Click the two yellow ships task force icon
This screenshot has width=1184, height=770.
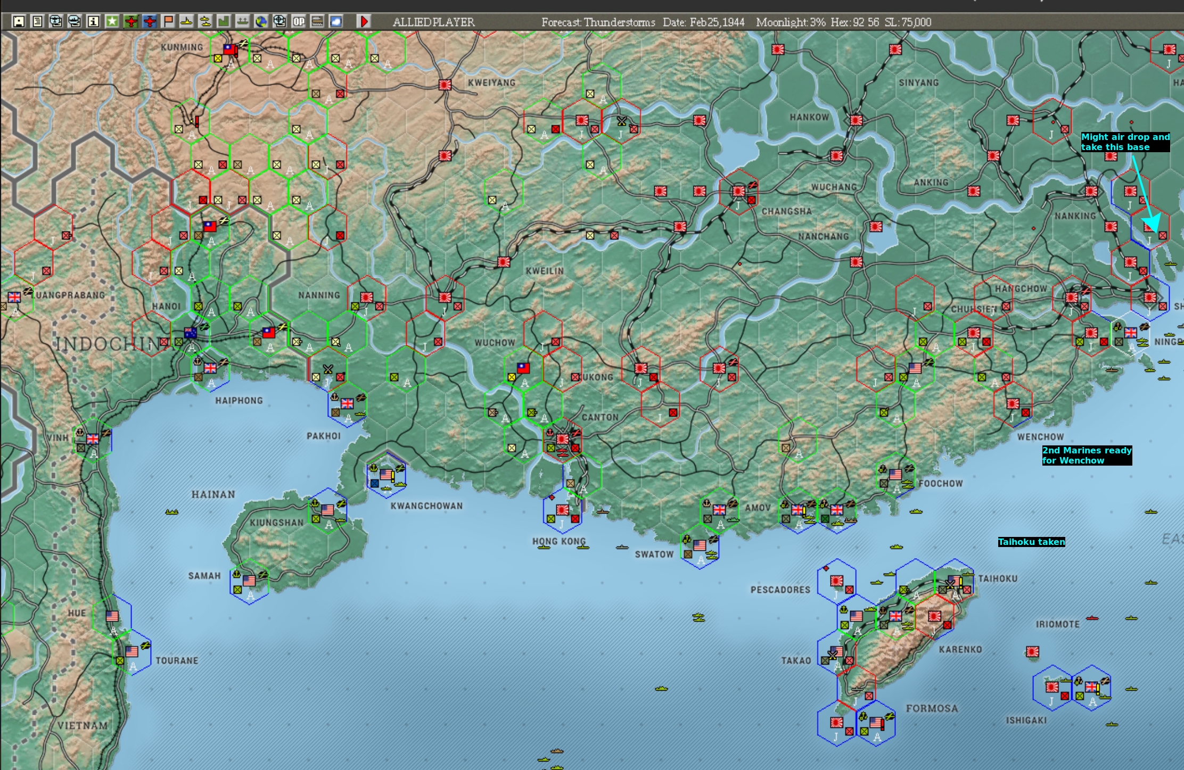(x=205, y=22)
